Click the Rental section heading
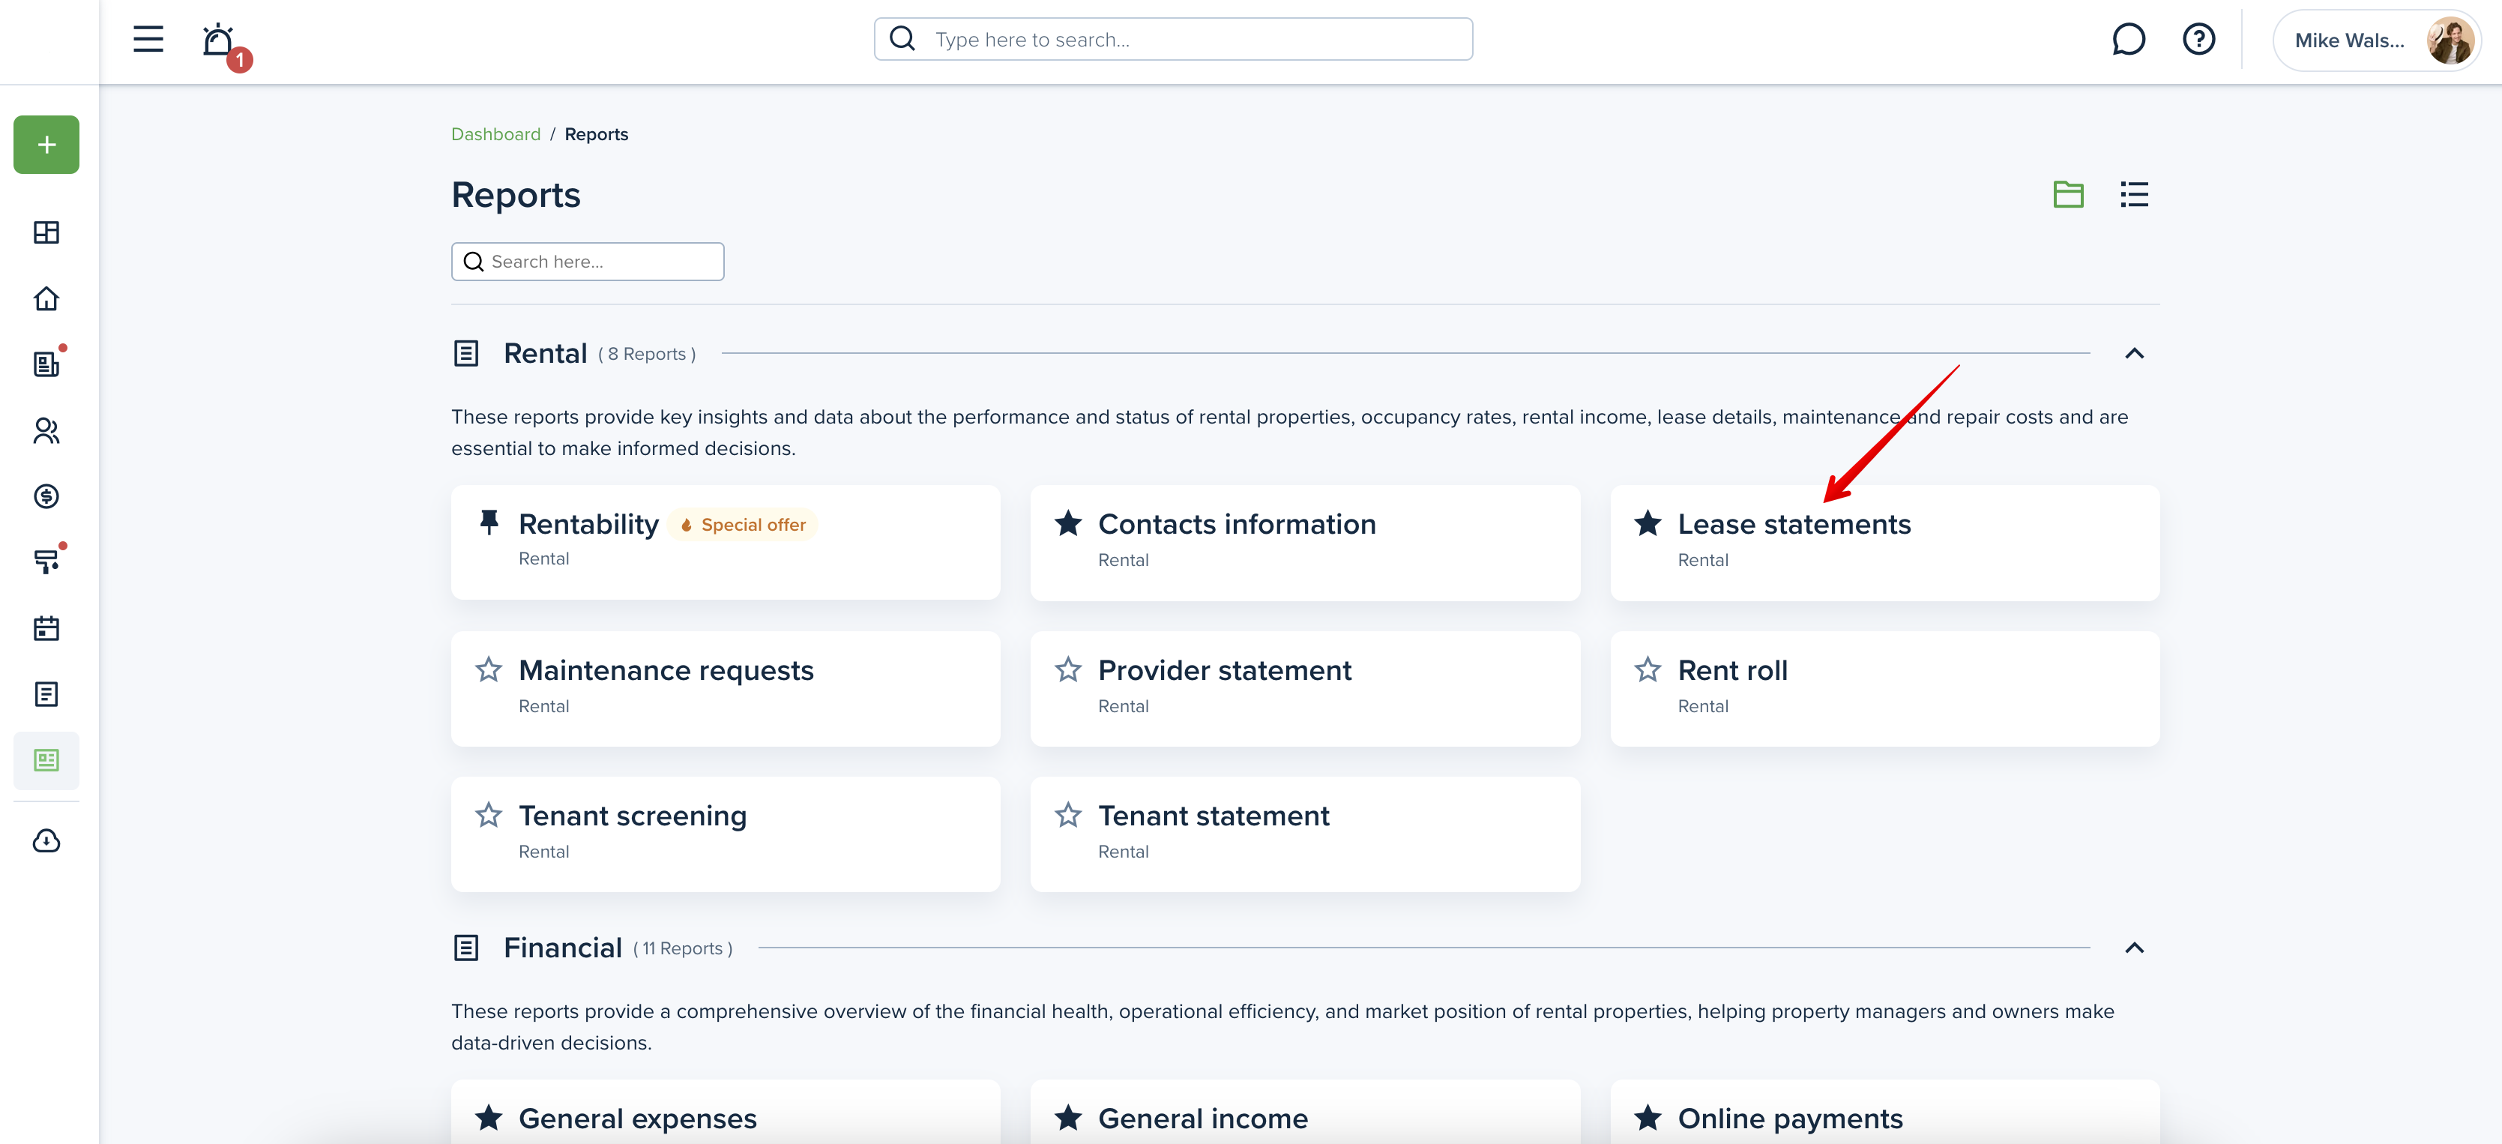Viewport: 2502px width, 1144px height. pyautogui.click(x=545, y=354)
